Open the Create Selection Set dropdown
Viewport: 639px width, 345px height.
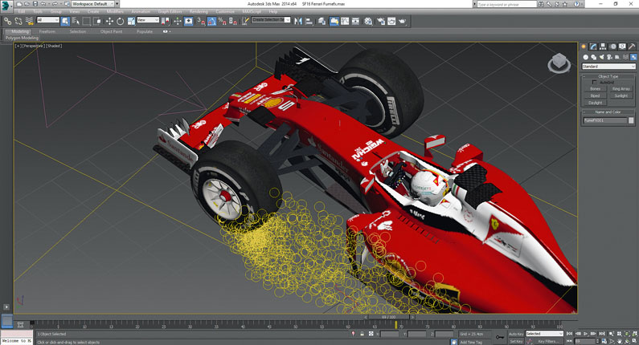[x=271, y=20]
